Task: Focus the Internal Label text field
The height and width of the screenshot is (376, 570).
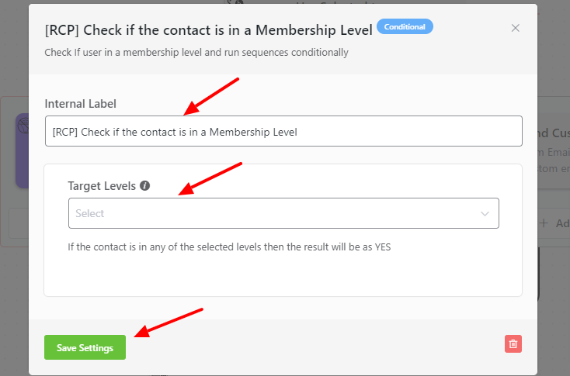Action: click(283, 131)
